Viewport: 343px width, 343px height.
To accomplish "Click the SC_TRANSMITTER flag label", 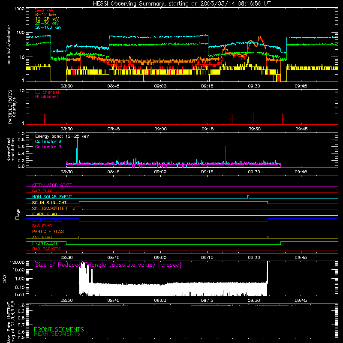I will (x=49, y=208).
